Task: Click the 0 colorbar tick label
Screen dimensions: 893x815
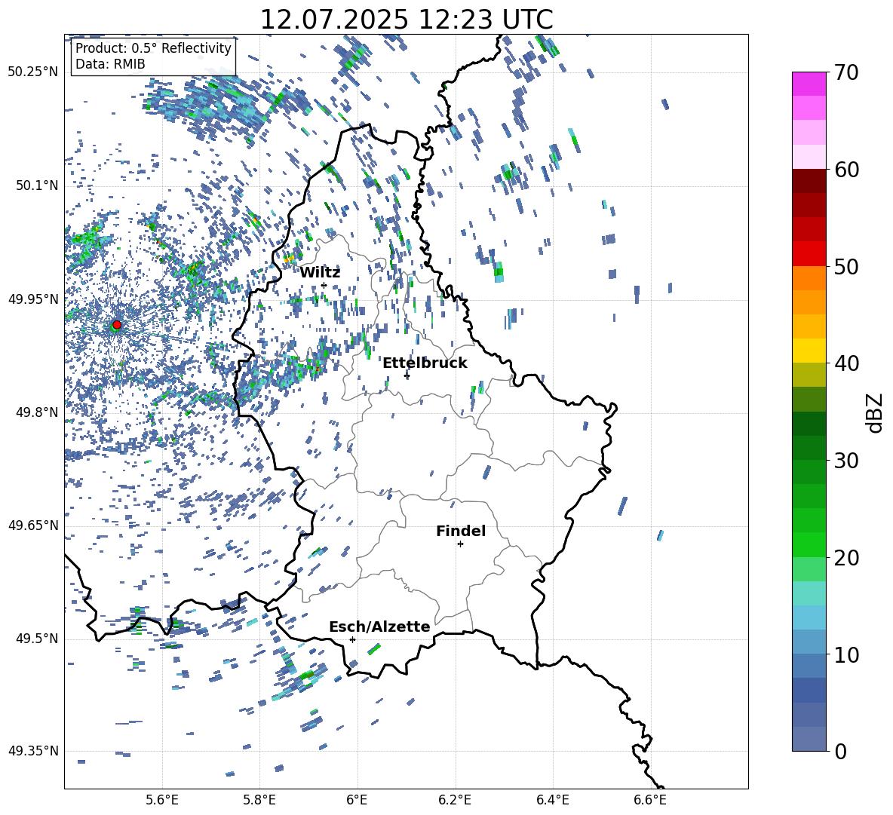Action: point(840,751)
